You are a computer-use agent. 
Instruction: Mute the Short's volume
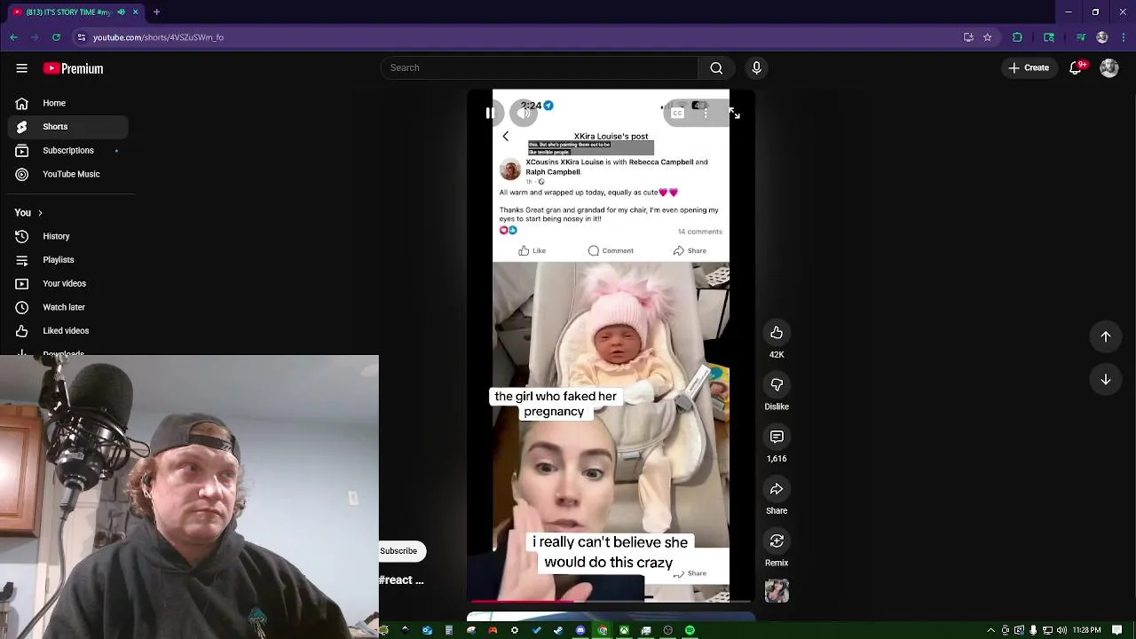[x=524, y=113]
